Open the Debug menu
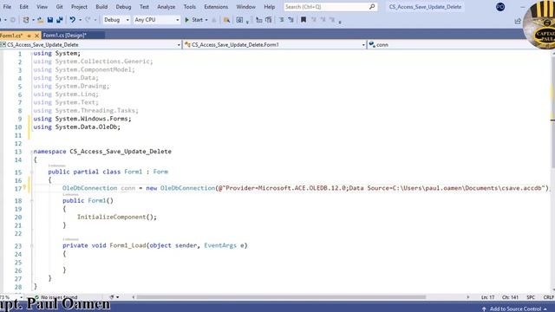The height and width of the screenshot is (312, 555). click(123, 7)
